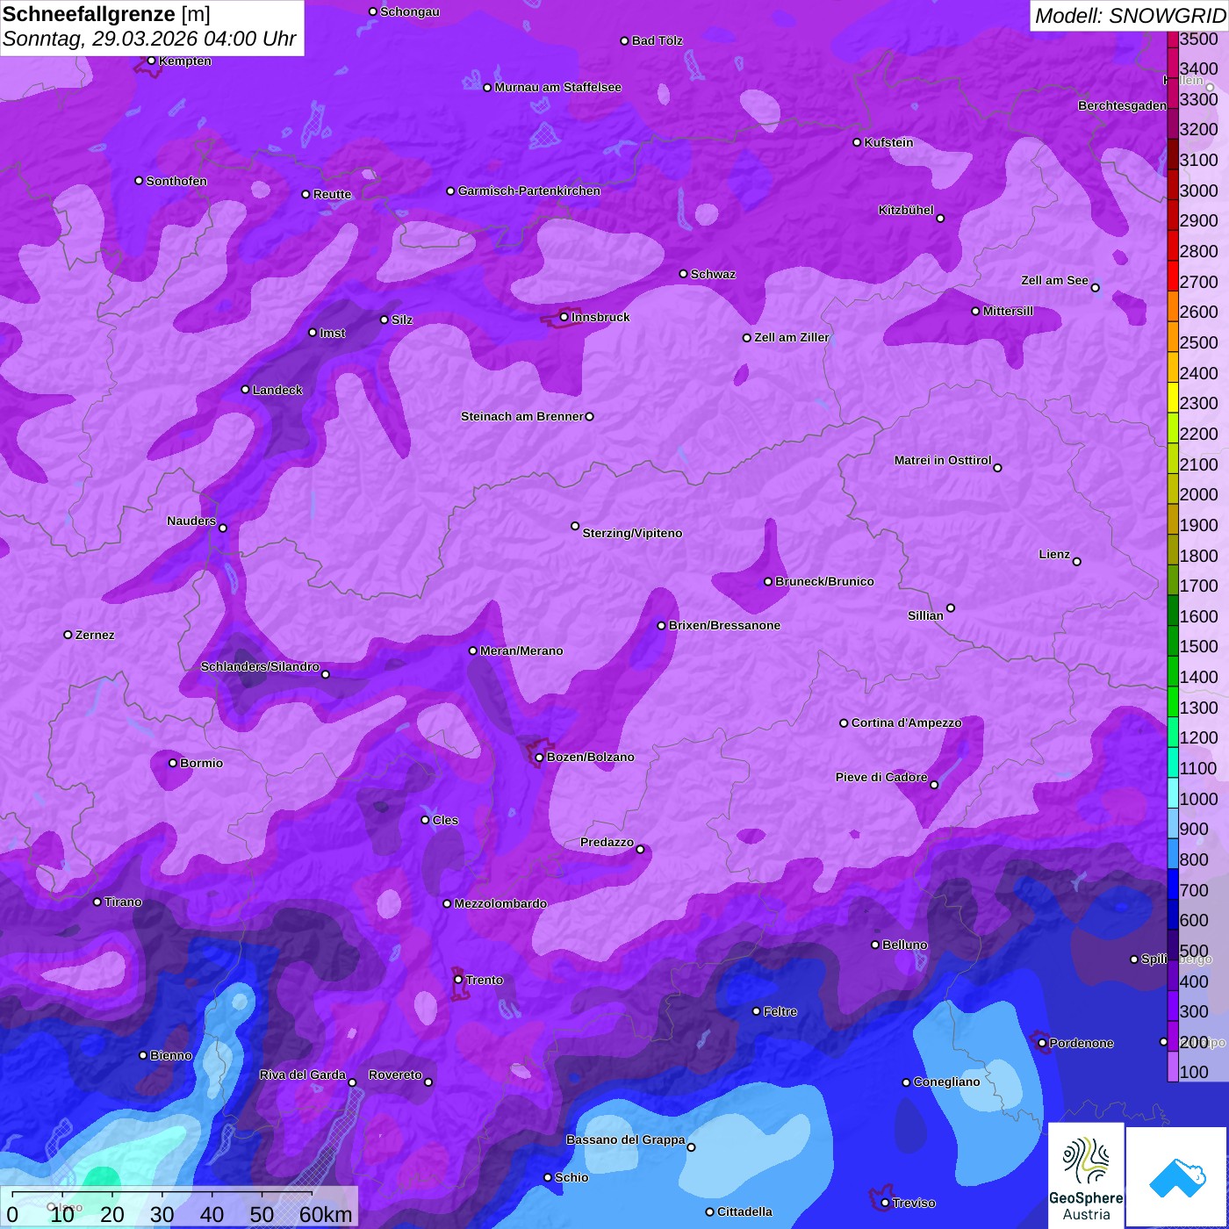Select the Trento city marker dot
1229x1229 pixels.
point(458,980)
